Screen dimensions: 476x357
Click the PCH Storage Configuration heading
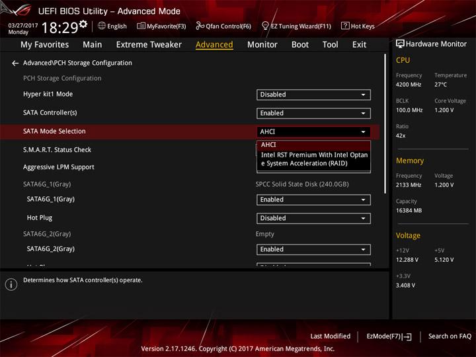(62, 78)
